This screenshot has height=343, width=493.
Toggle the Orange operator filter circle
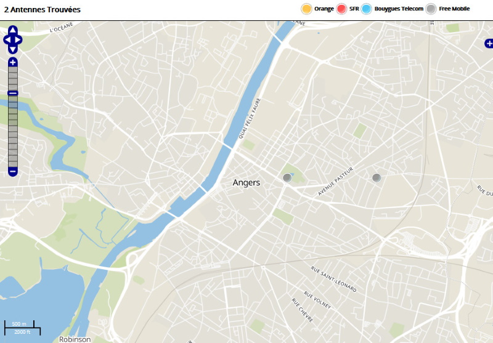coord(306,9)
